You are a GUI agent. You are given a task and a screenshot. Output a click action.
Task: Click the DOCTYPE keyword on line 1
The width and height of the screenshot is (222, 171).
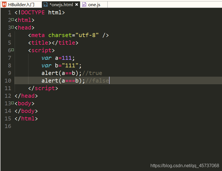coord(33,12)
